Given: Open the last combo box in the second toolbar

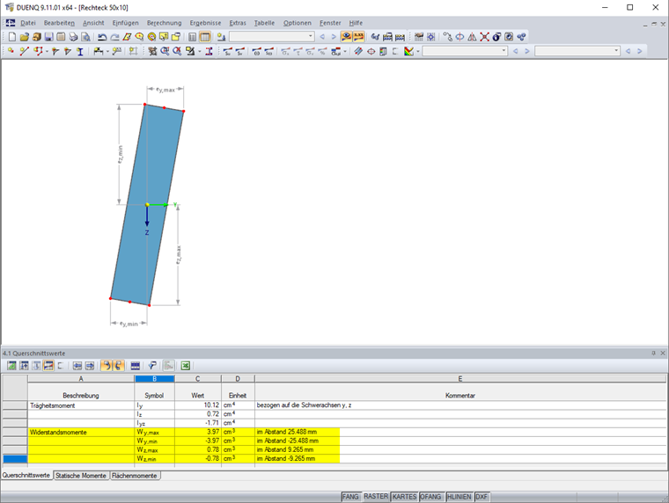Looking at the screenshot, I should (x=577, y=51).
